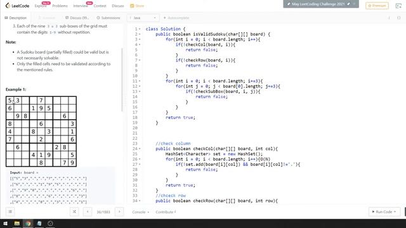Image resolution: width=406 pixels, height=228 pixels.
Task: Go to the previous problem arrow
Action: pos(88,212)
